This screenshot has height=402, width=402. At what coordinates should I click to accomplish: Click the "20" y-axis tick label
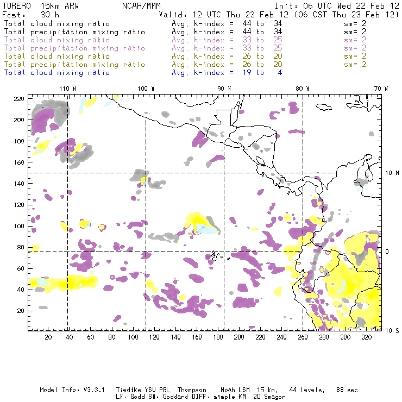tap(21, 311)
